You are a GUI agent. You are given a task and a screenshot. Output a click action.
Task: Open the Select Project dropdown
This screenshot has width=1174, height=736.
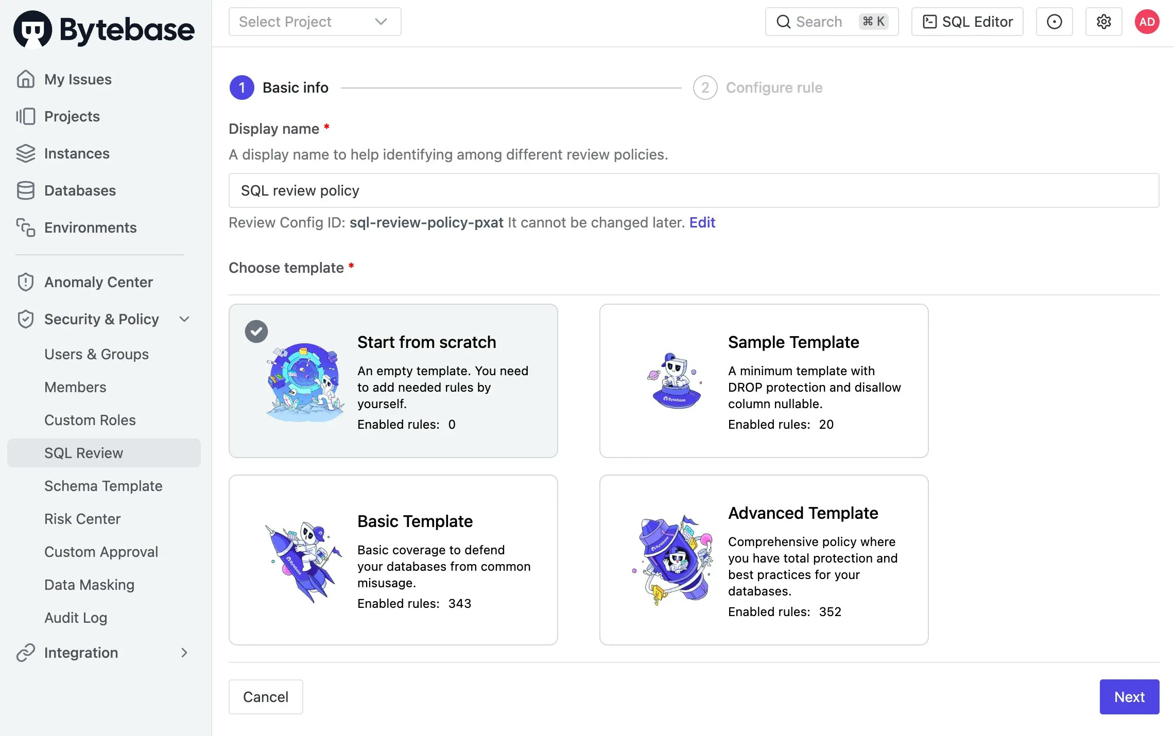(315, 22)
